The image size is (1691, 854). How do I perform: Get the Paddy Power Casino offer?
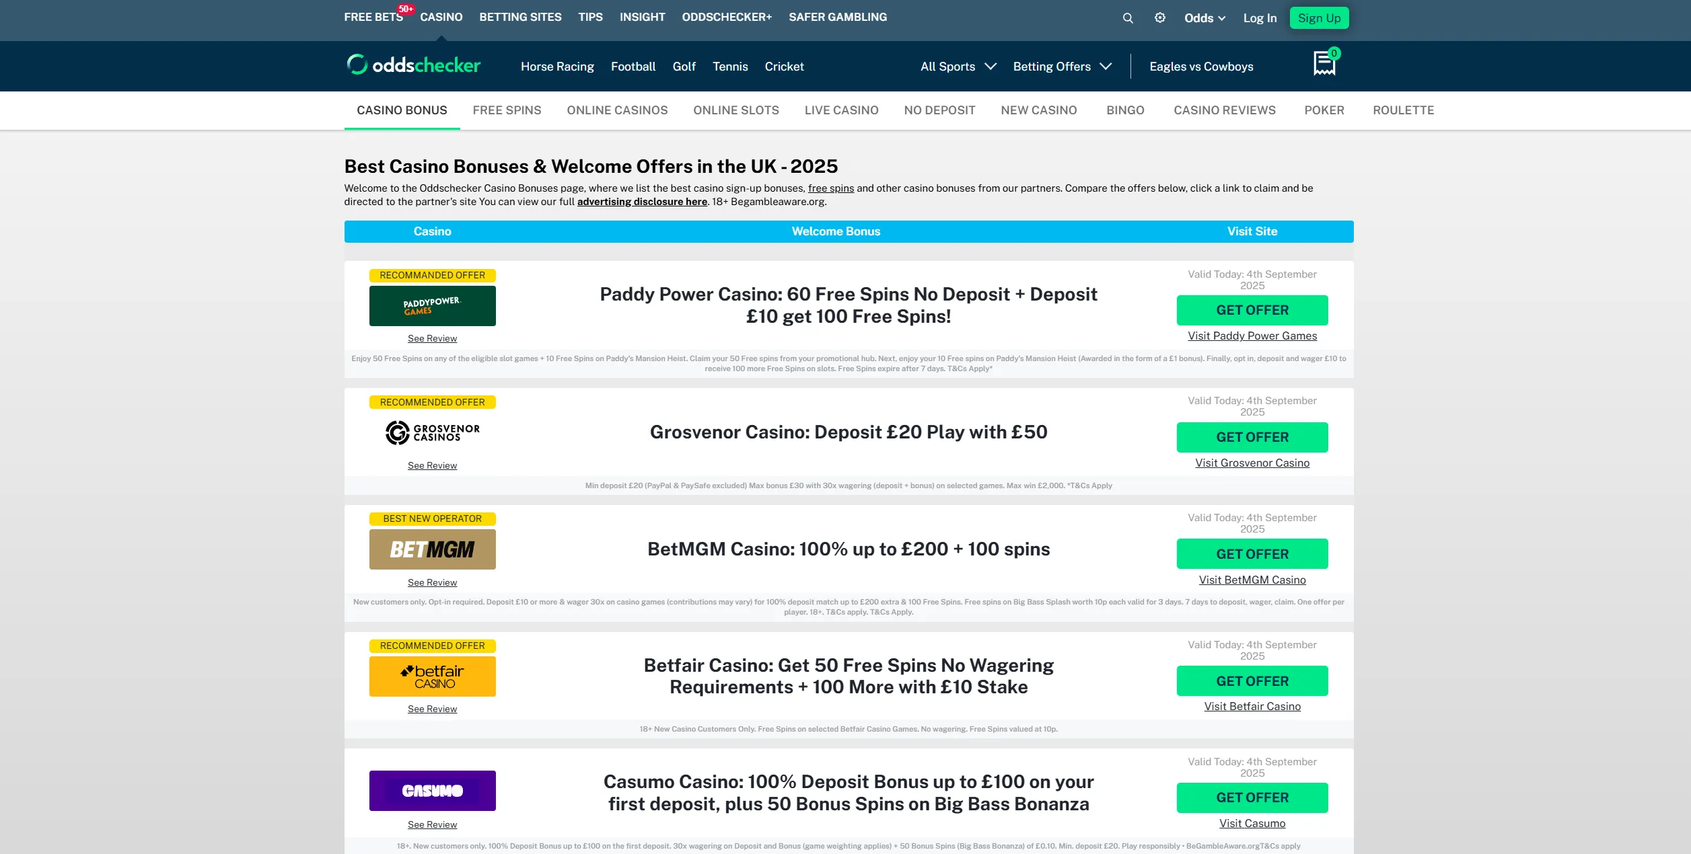point(1252,310)
